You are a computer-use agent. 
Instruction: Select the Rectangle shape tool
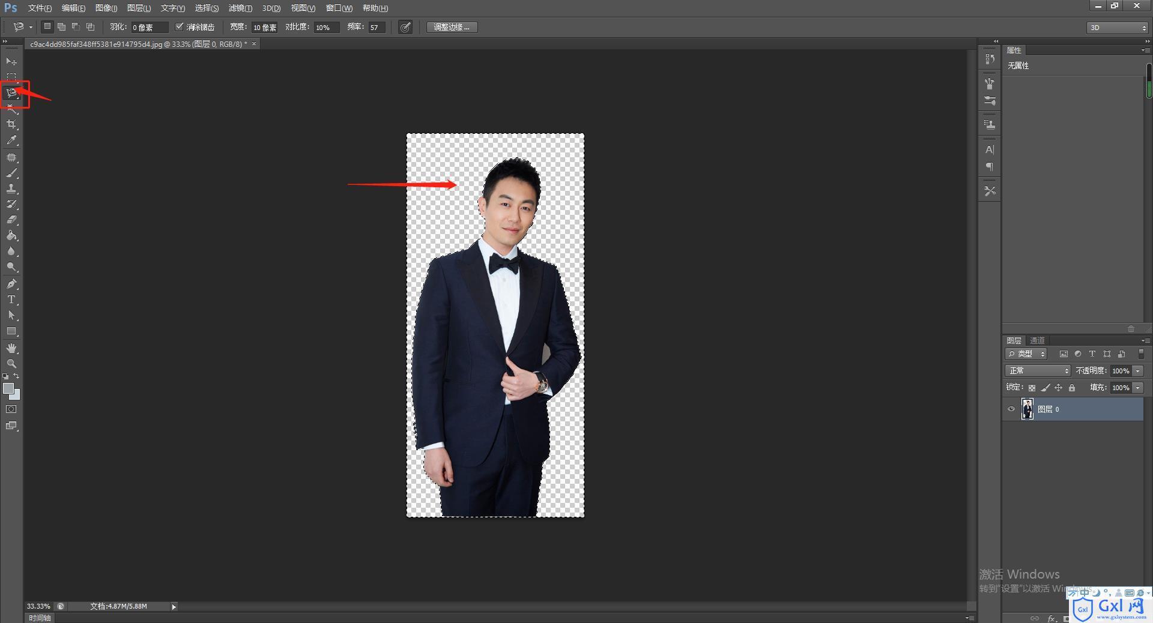coord(11,331)
